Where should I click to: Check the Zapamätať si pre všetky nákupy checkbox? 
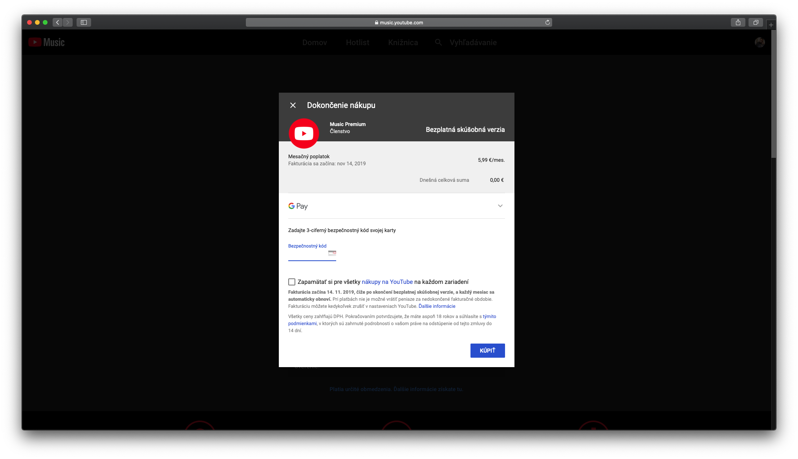pyautogui.click(x=292, y=282)
